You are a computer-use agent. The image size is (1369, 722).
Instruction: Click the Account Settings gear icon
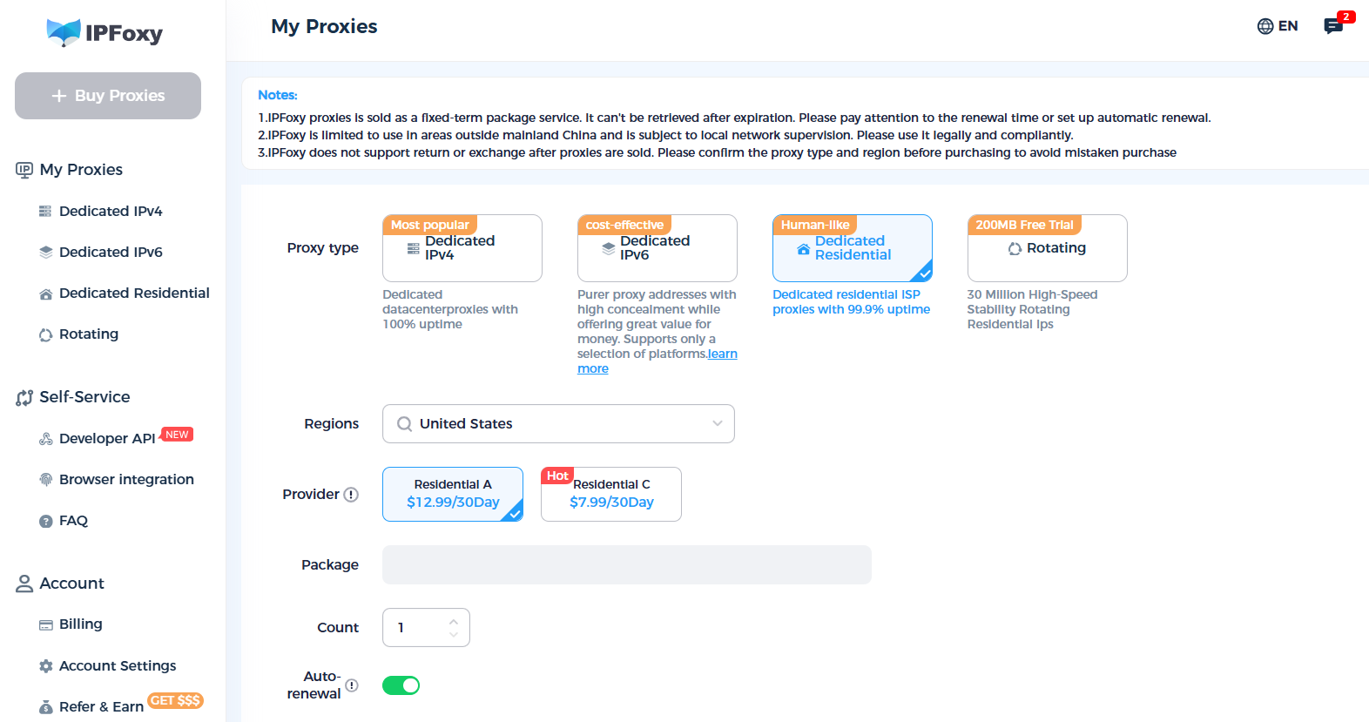pos(46,666)
